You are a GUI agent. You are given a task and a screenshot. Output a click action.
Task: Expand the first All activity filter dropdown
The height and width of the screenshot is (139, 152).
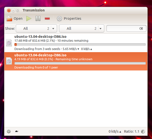click(36, 28)
